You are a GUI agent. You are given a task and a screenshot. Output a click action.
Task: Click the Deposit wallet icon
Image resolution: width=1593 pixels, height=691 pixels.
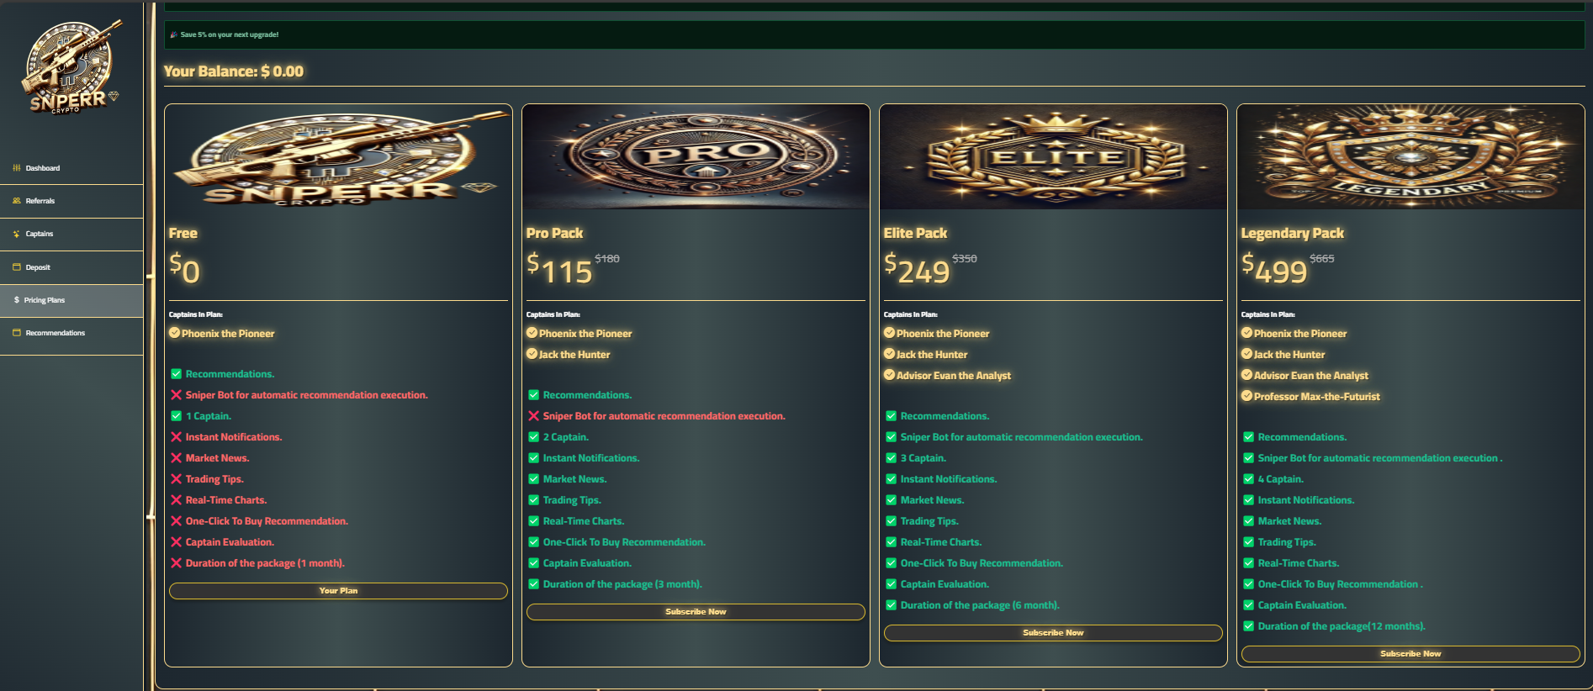tap(17, 267)
